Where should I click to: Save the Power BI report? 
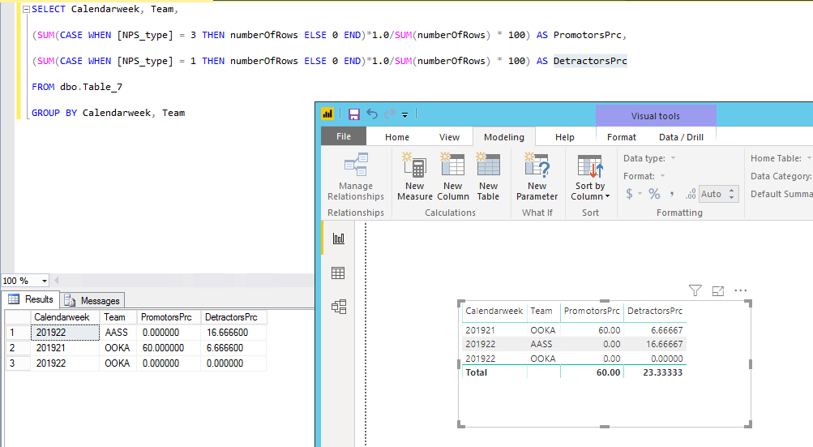tap(353, 114)
